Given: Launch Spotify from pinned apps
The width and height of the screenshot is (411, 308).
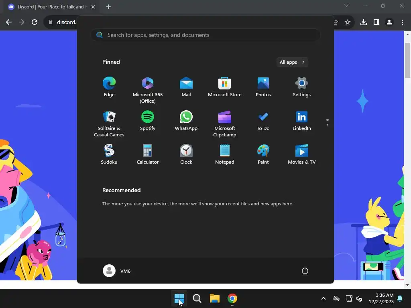Looking at the screenshot, I should 148,121.
